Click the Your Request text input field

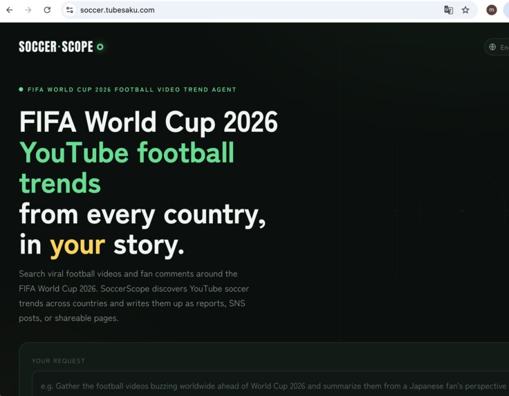point(270,384)
